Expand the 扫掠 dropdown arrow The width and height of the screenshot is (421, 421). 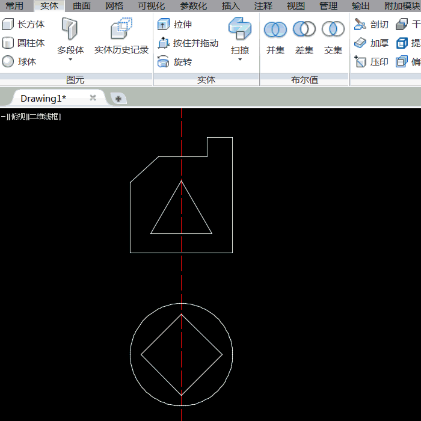240,60
